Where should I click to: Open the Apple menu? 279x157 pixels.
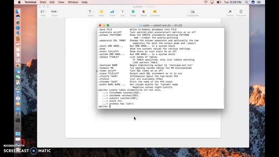pyautogui.click(x=19, y=2)
